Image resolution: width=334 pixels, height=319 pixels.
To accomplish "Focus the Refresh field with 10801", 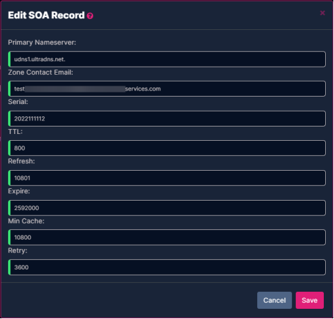I will pos(167,178).
